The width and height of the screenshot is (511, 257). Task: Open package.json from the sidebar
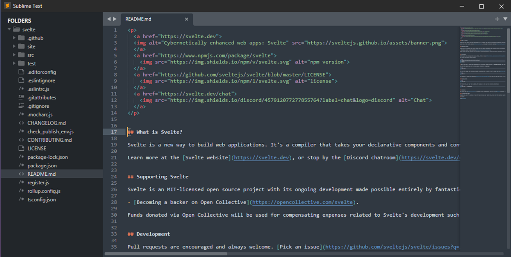click(x=42, y=166)
